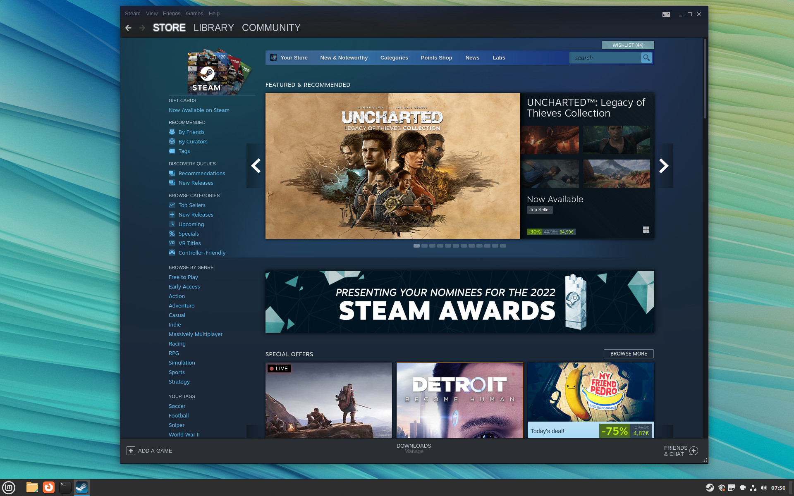
Task: Click the search magnifier icon
Action: coord(646,58)
